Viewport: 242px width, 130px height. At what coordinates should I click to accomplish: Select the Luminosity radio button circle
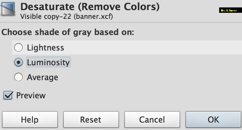coord(18,62)
